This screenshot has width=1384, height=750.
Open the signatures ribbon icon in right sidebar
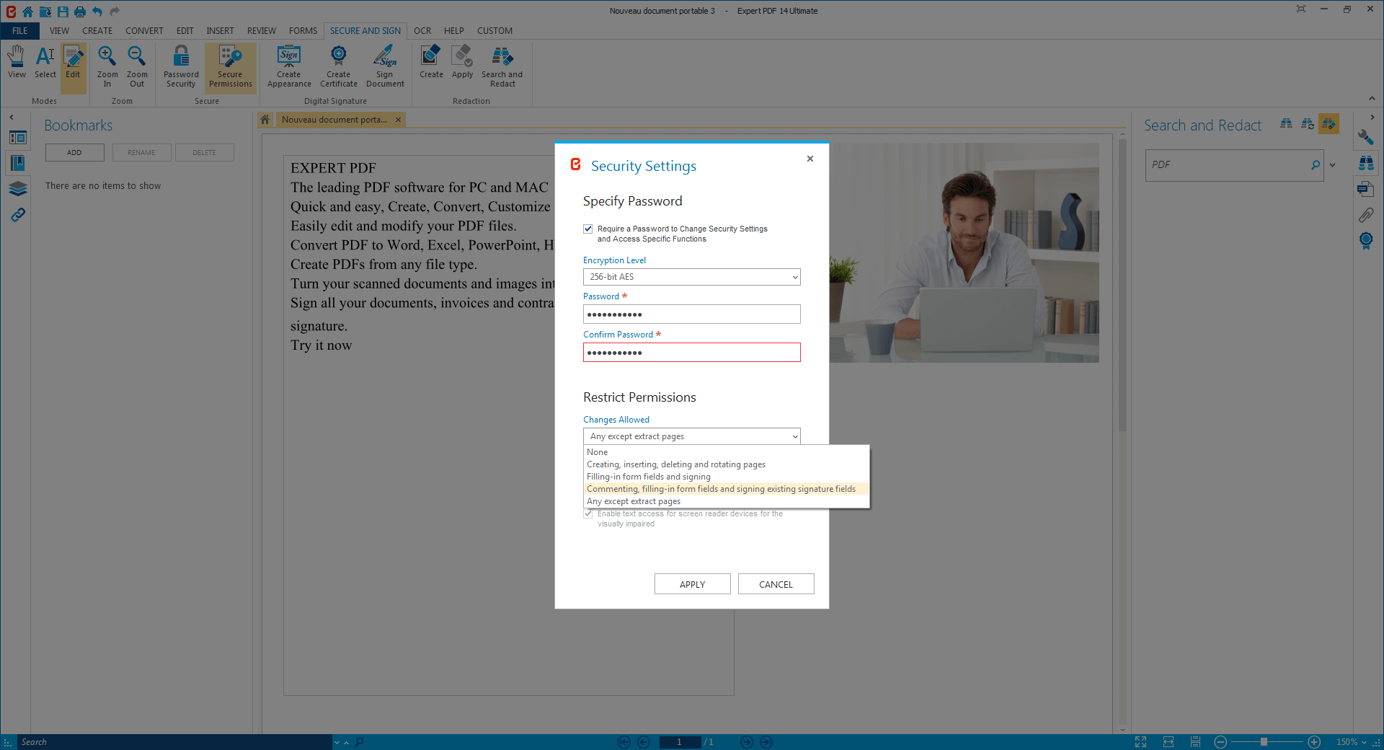(1365, 241)
